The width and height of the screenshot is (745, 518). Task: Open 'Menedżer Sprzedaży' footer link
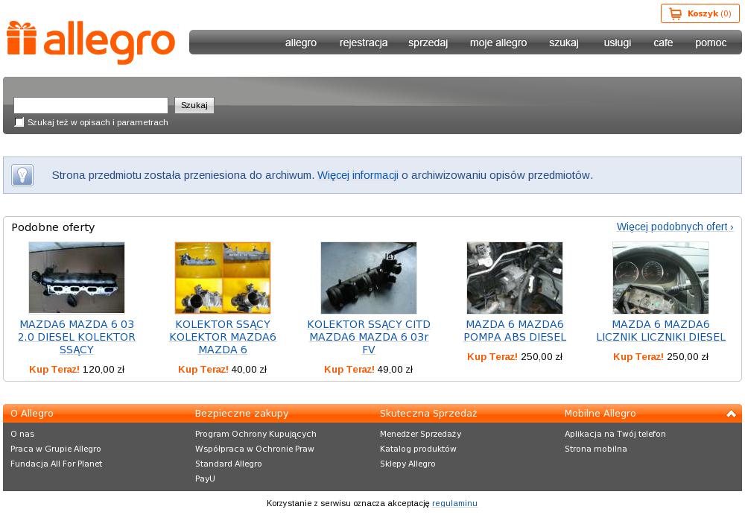click(420, 434)
